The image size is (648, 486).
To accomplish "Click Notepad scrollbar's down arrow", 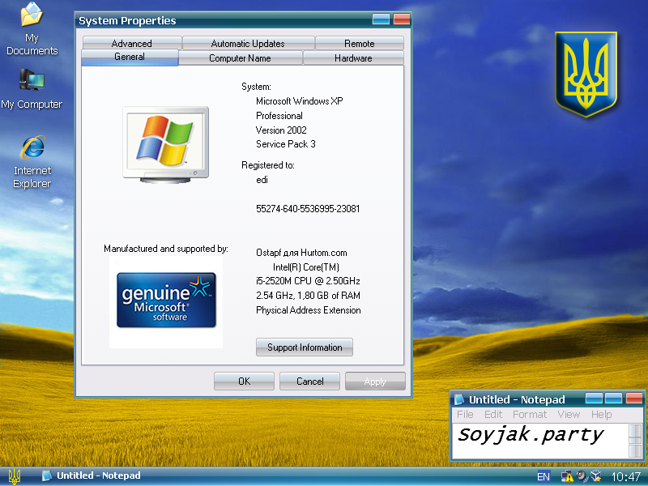I will pos(635,451).
